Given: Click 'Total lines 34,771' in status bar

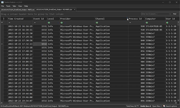Looking at the screenshot, I should (x=132, y=106).
